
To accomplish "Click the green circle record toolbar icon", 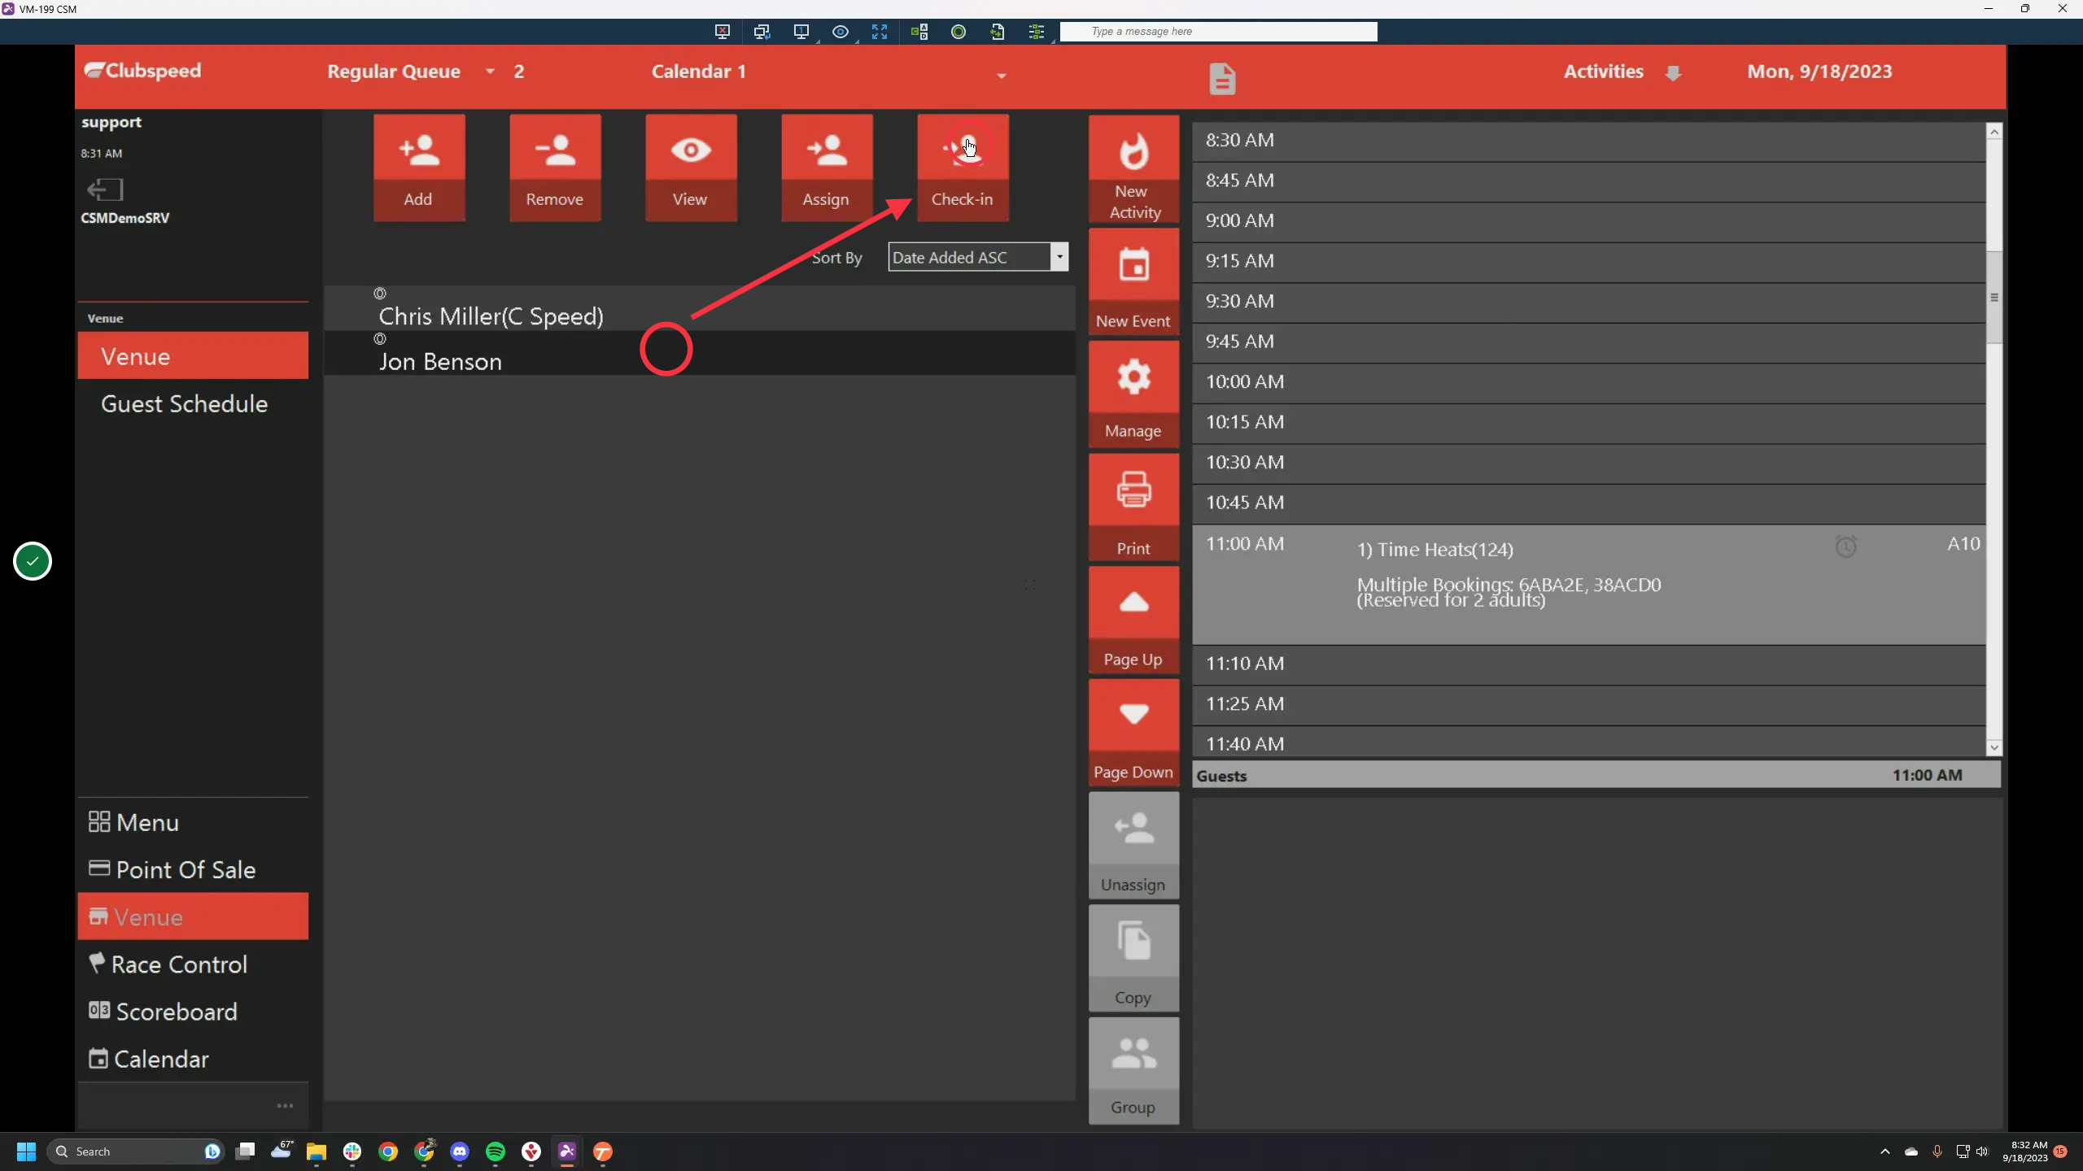I will point(959,32).
